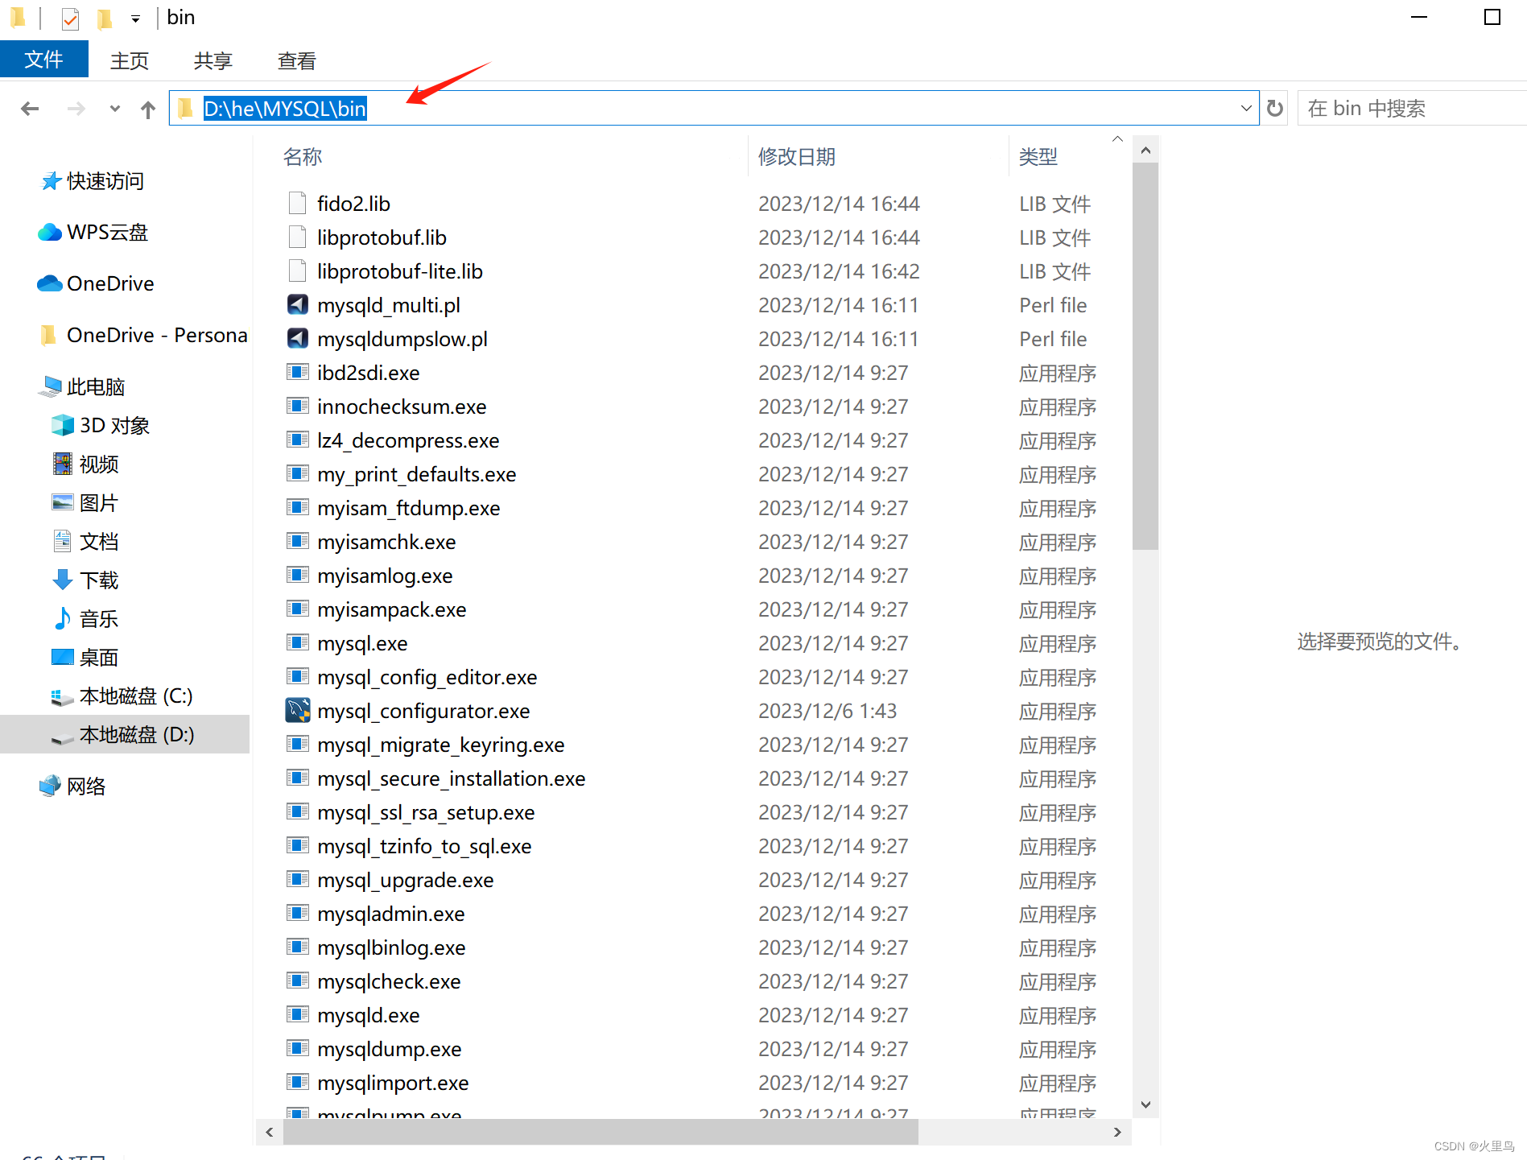Open recent locations dropdown arrow
Screen dimensions: 1527x1160
pos(115,109)
